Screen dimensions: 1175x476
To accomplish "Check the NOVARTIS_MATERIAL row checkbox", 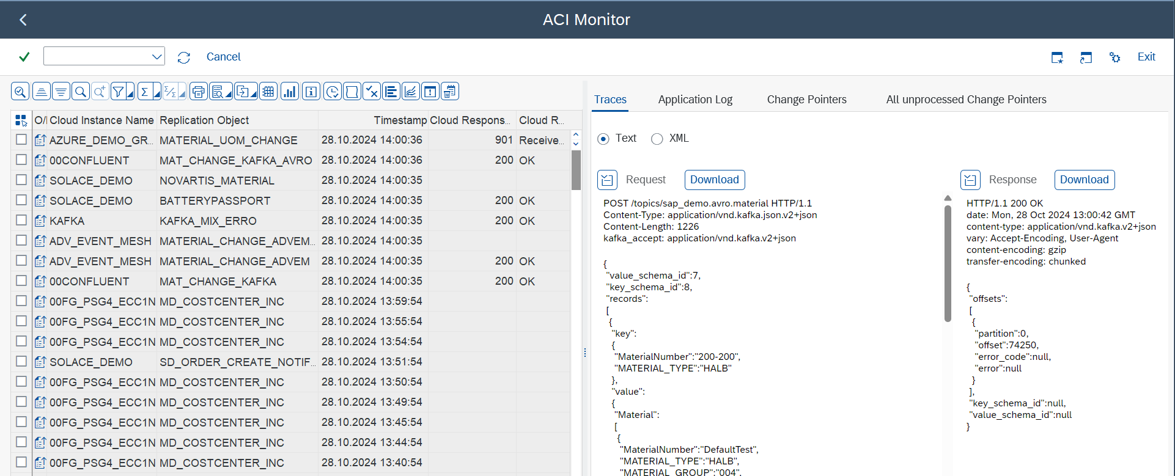I will click(x=21, y=180).
